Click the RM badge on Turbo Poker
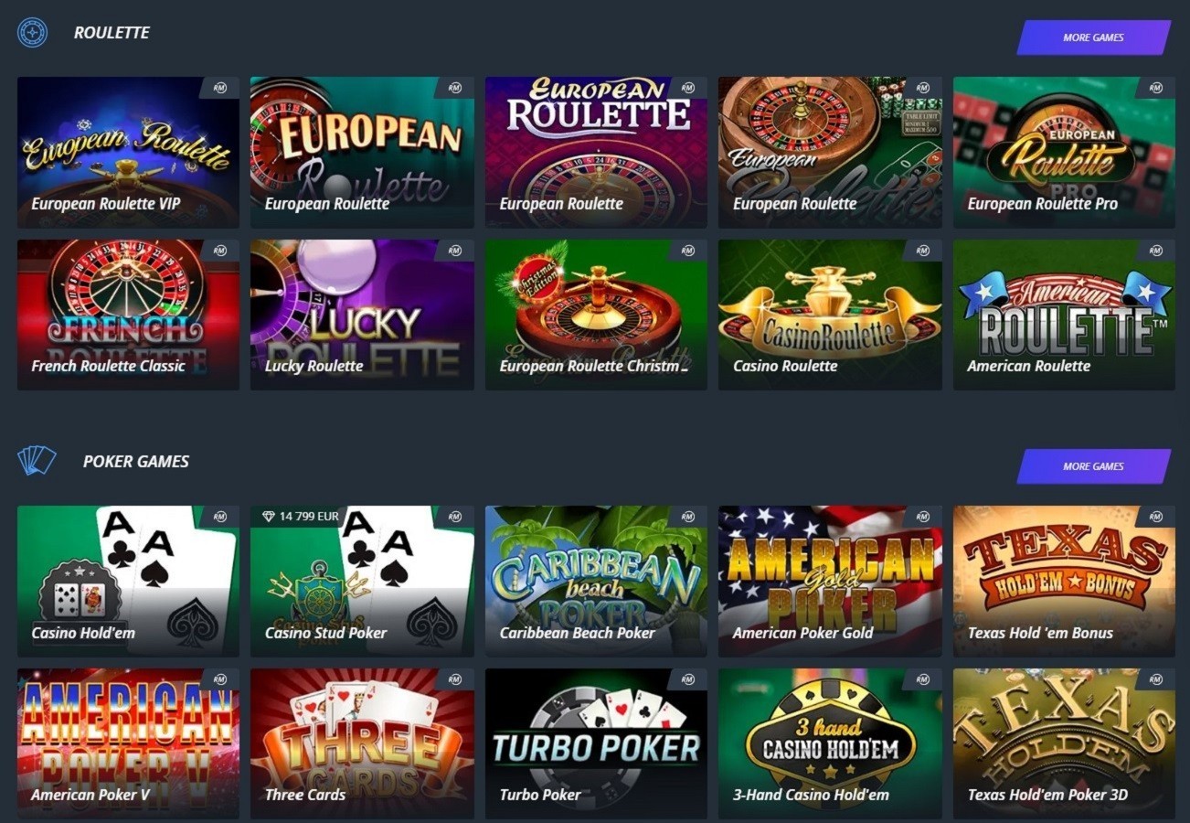The width and height of the screenshot is (1190, 823). click(x=688, y=679)
